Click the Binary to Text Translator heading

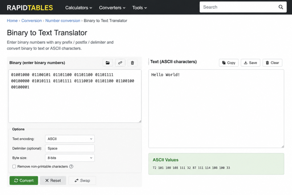tap(47, 33)
